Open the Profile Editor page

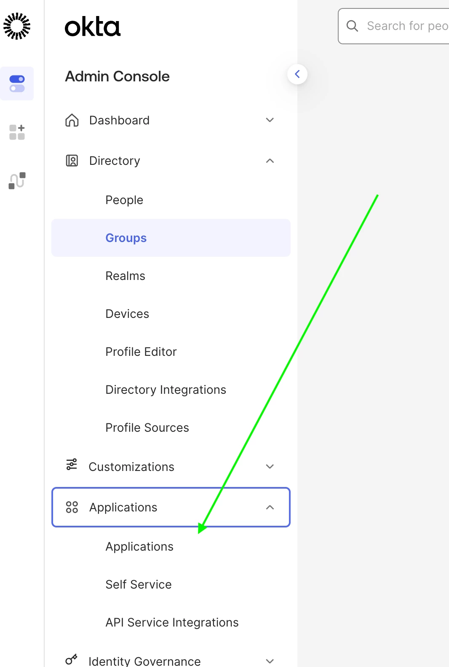point(171,352)
